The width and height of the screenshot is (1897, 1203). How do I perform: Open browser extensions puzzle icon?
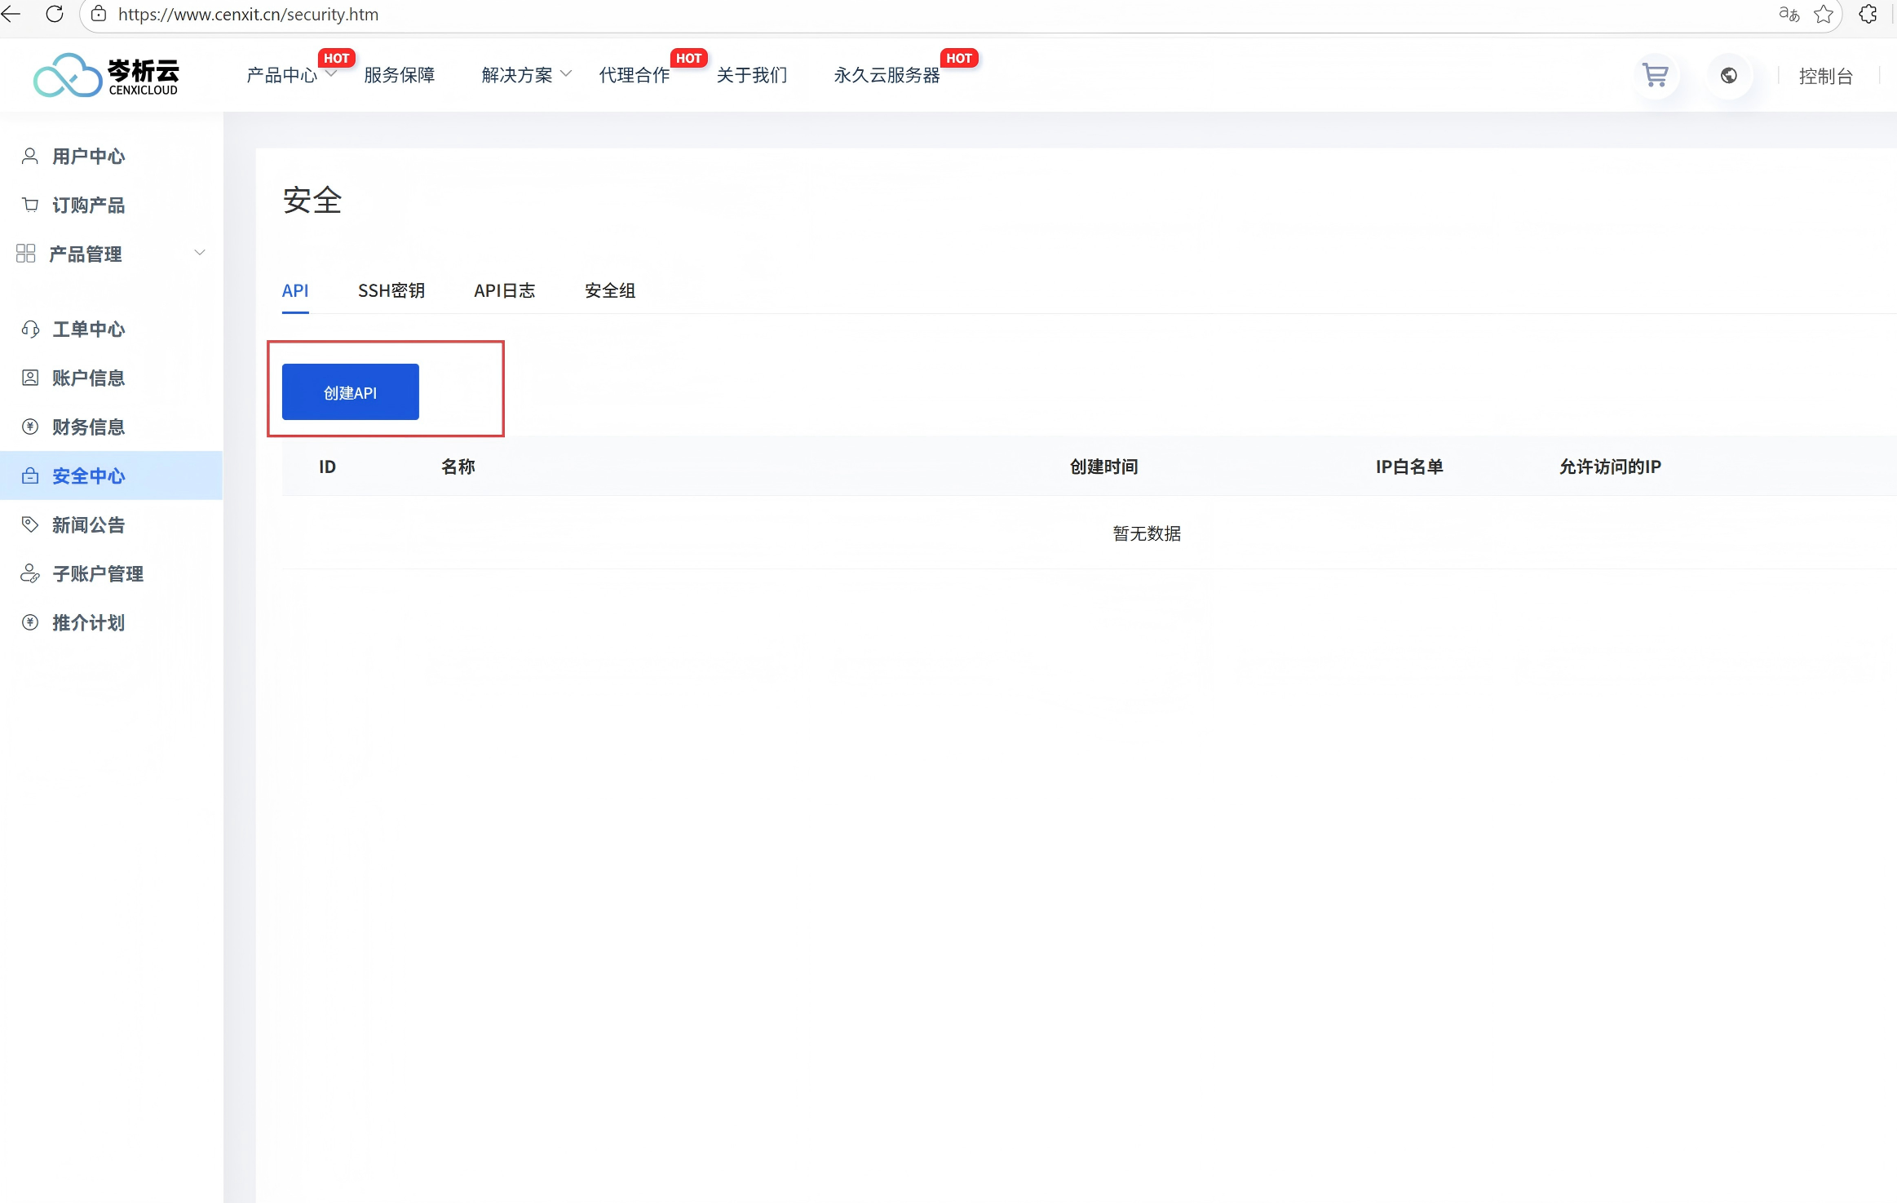point(1868,14)
